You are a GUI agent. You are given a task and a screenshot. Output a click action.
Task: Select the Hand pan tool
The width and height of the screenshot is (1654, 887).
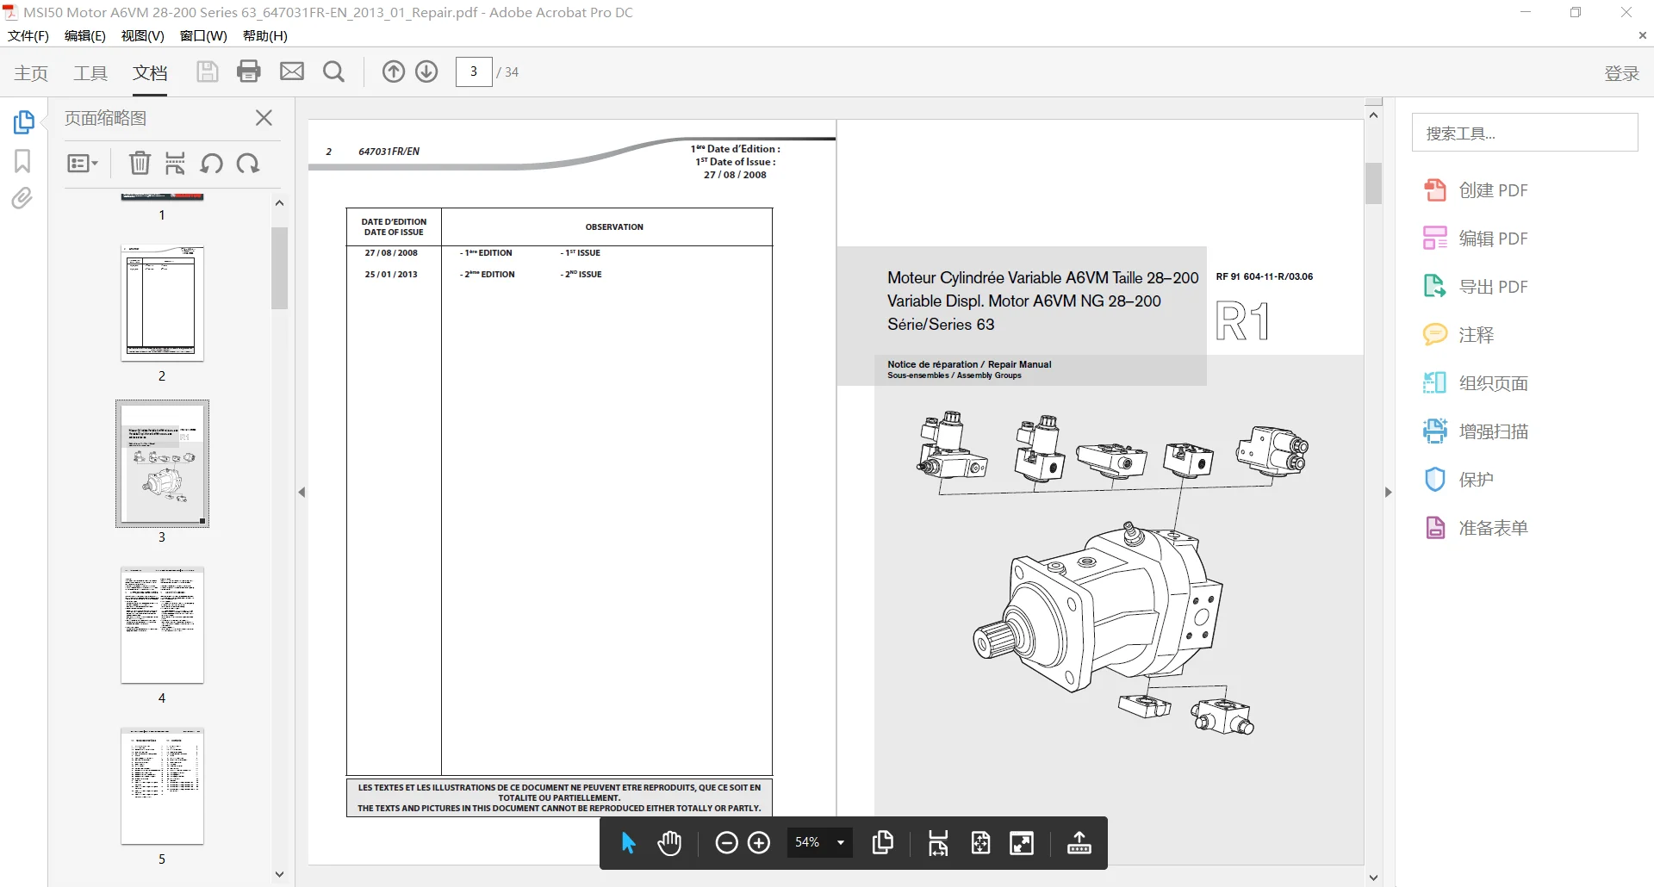669,843
